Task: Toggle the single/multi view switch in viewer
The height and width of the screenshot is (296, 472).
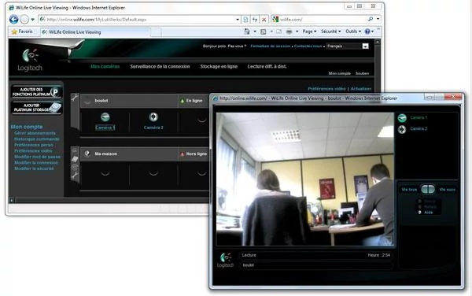Action: [428, 190]
